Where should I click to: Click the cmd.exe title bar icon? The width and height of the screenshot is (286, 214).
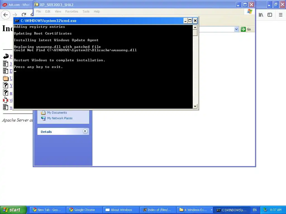click(x=17, y=21)
